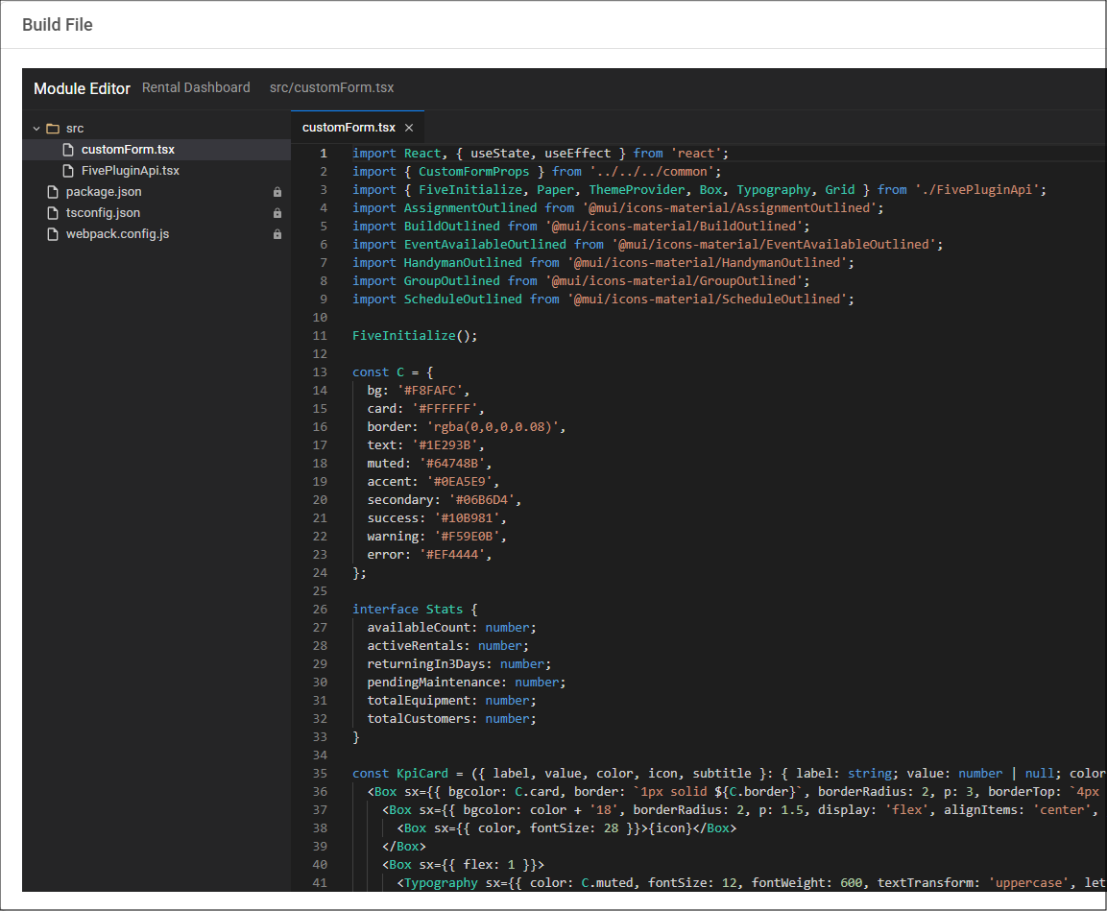Select webpack.config.js file
Image resolution: width=1107 pixels, height=911 pixels.
(156, 234)
